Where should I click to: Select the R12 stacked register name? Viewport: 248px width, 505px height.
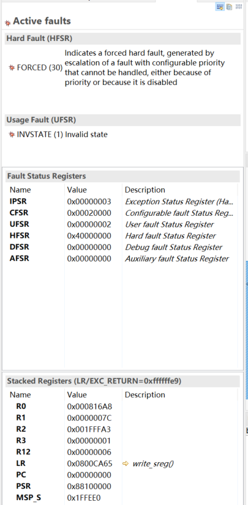23,452
